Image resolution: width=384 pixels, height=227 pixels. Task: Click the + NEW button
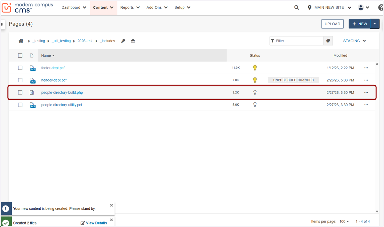pyautogui.click(x=359, y=24)
